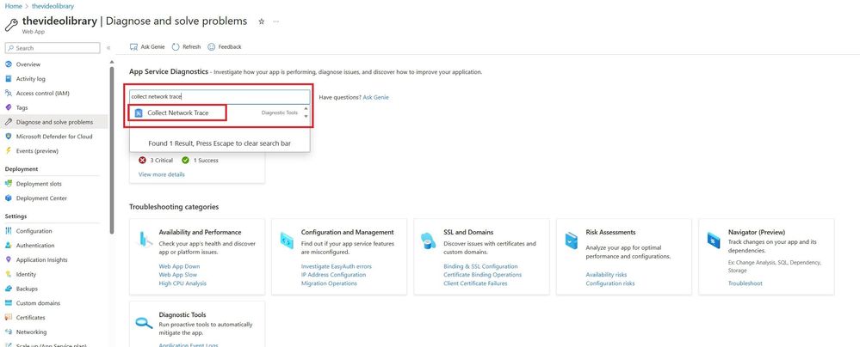Open the Web App Slow link
The image size is (860, 347).
point(177,275)
